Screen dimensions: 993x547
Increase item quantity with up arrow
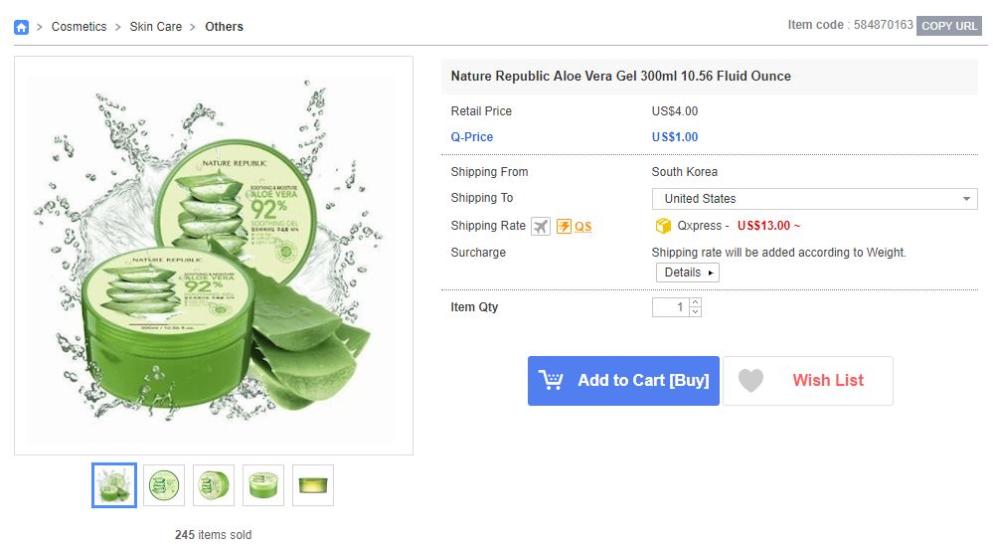pyautogui.click(x=696, y=303)
